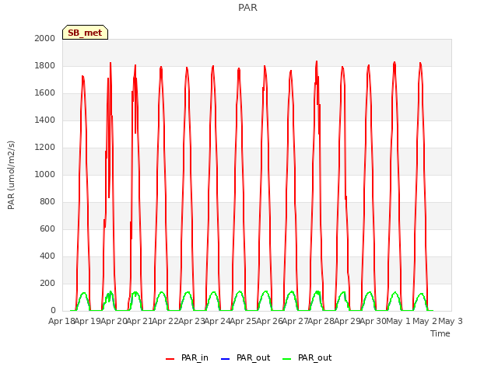498x373 pixels.
Task: Click the green PAR_out legend swatch
Action: tap(287, 359)
